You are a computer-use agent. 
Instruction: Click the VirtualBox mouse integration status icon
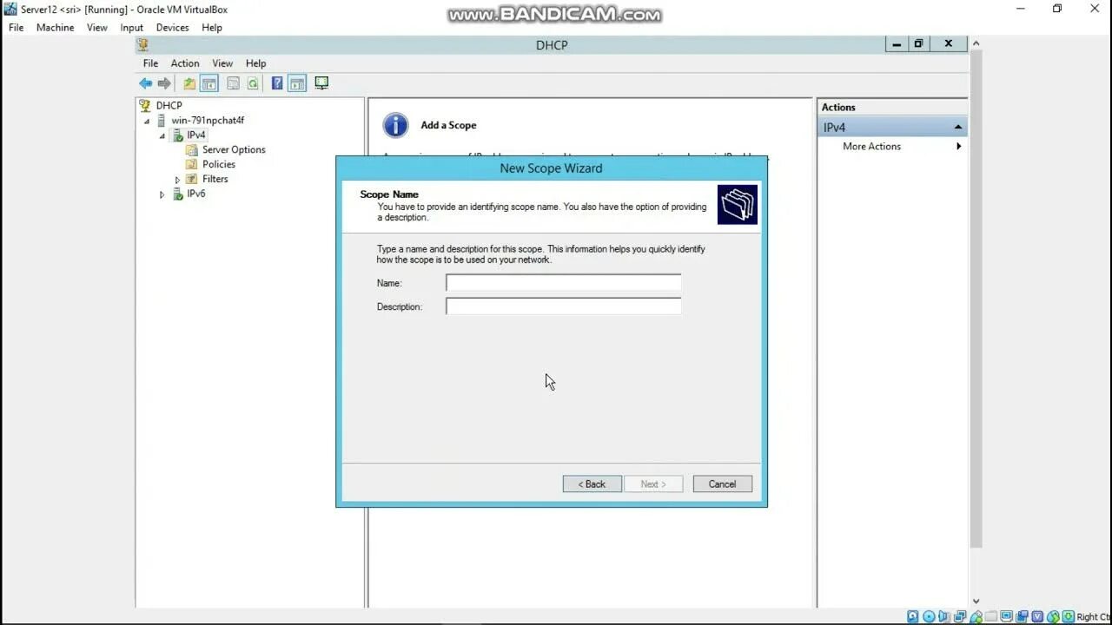coord(1053,617)
